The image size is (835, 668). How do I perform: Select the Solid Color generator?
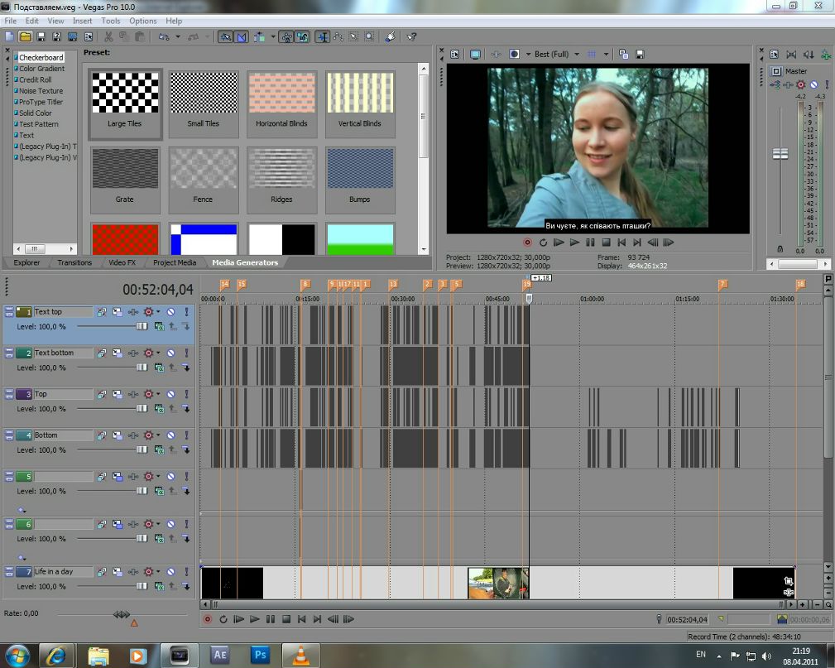coord(35,113)
